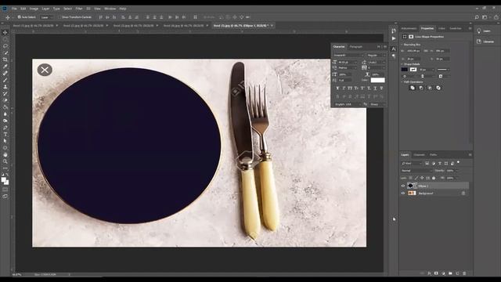Click the Exclude Overlapping Shapes path operation
501x282 pixels.
coord(438,88)
